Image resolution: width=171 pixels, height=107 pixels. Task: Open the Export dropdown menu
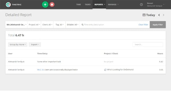(x=35, y=45)
